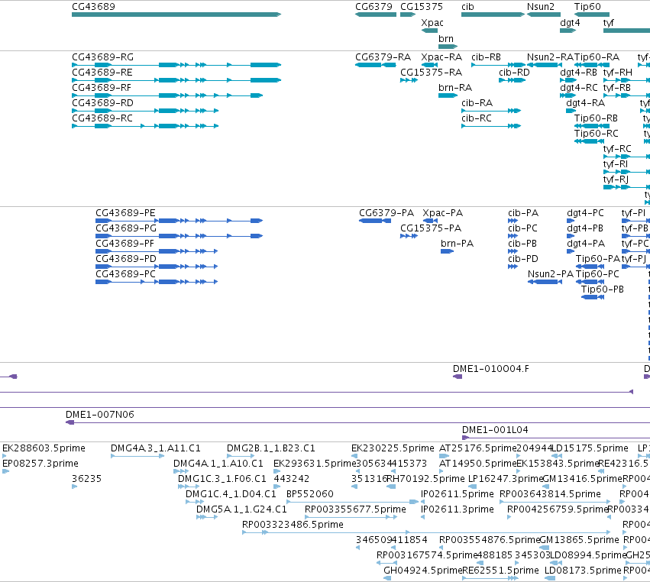Open the CG6379-RA transcript label
Viewport: 650px width, 582px height.
point(383,57)
